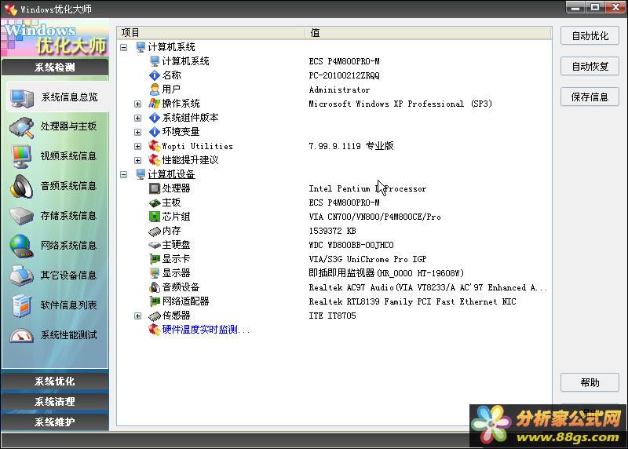The width and height of the screenshot is (628, 449).
Task: Switch to the 系统优化 section tab
Action: point(55,381)
